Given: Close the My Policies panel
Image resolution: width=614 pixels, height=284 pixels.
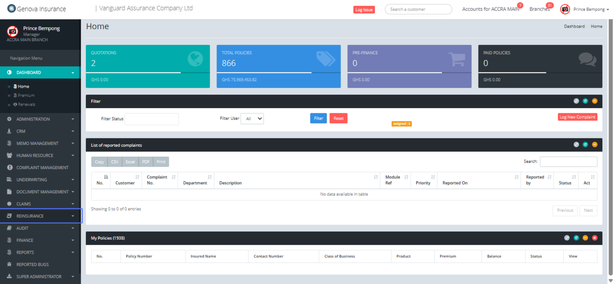Looking at the screenshot, I should pos(594,238).
